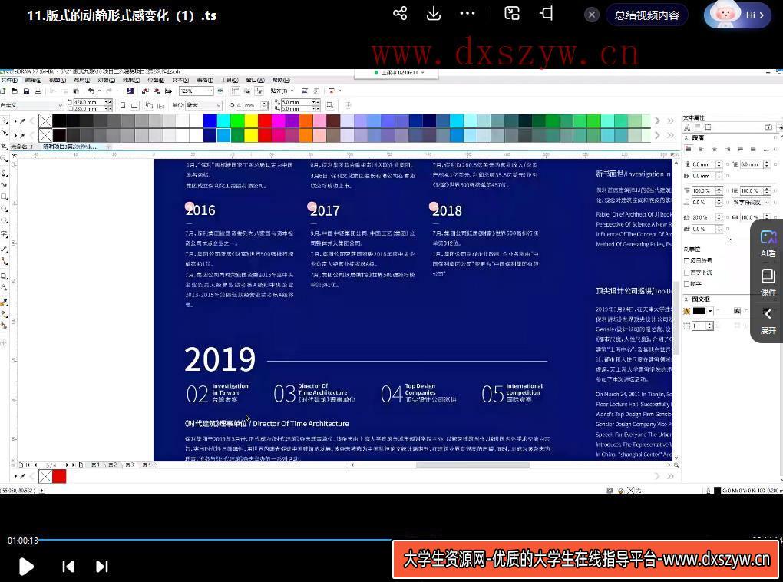This screenshot has width=783, height=582.
Task: Select left align paragraph icon
Action: pyautogui.click(x=702, y=149)
